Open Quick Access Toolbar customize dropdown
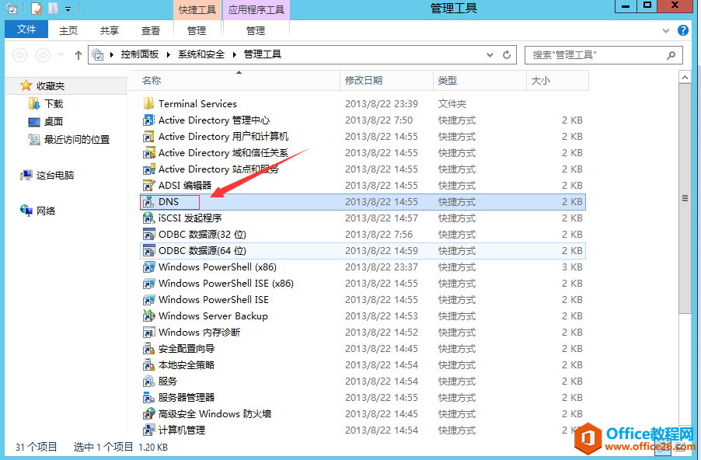Image resolution: width=701 pixels, height=460 pixels. [68, 9]
